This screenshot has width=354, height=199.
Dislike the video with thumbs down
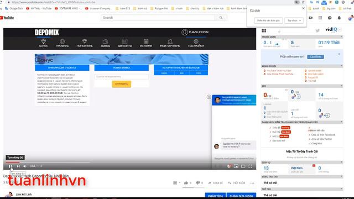(198, 183)
